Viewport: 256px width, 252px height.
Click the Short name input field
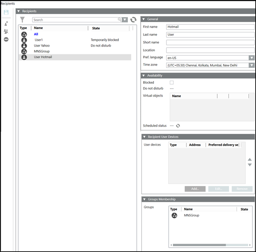[x=210, y=42]
